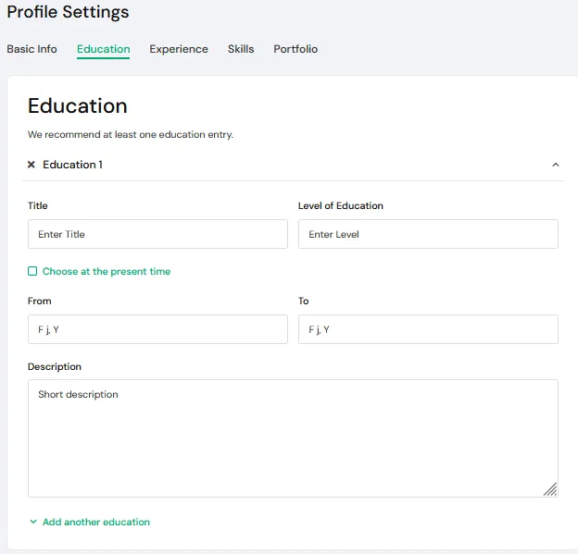Image resolution: width=578 pixels, height=554 pixels.
Task: Click the 'Profile Settings' heading
Action: (x=68, y=12)
